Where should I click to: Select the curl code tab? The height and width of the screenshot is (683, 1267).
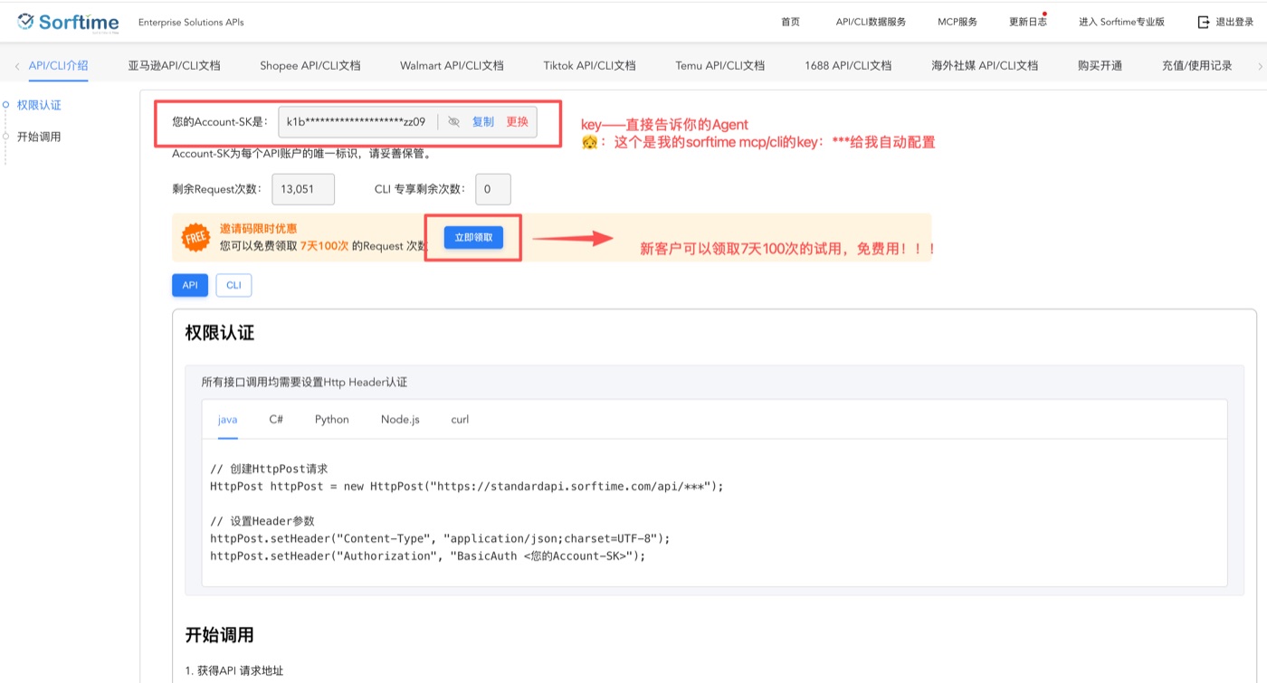tap(460, 420)
